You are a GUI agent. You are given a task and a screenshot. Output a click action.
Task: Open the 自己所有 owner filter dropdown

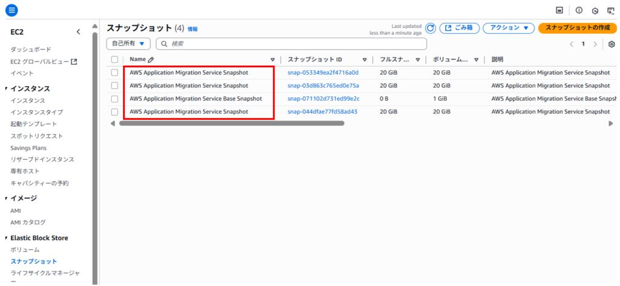[x=128, y=44]
